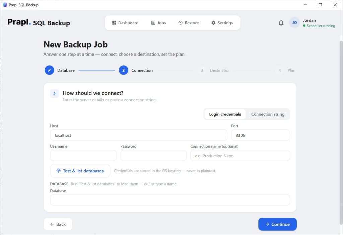Switch to Connection string mode
This screenshot has height=235, width=343.
268,114
